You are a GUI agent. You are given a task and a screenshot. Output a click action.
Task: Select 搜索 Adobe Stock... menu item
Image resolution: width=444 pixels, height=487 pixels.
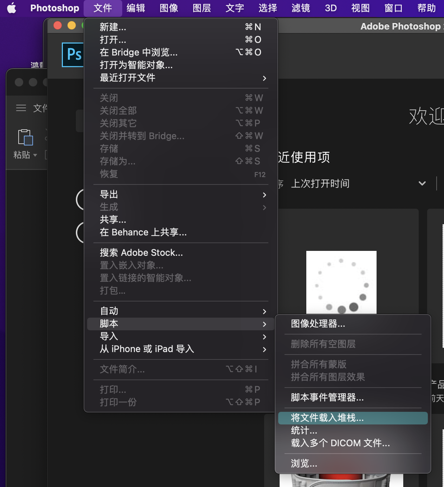tap(141, 253)
